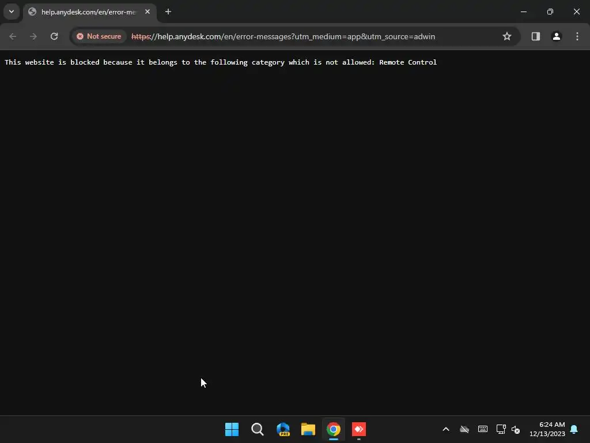
Task: Open File Explorer from taskbar
Action: point(308,429)
